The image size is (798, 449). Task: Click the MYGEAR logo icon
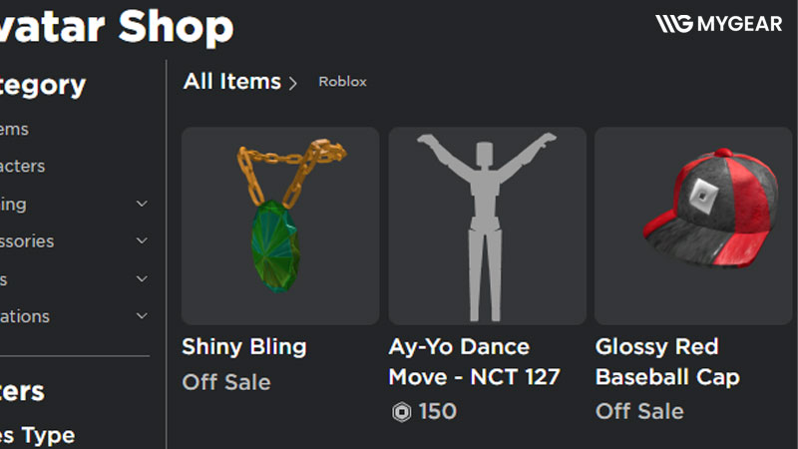(673, 24)
